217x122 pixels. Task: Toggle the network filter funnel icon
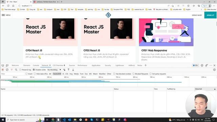[12, 70]
